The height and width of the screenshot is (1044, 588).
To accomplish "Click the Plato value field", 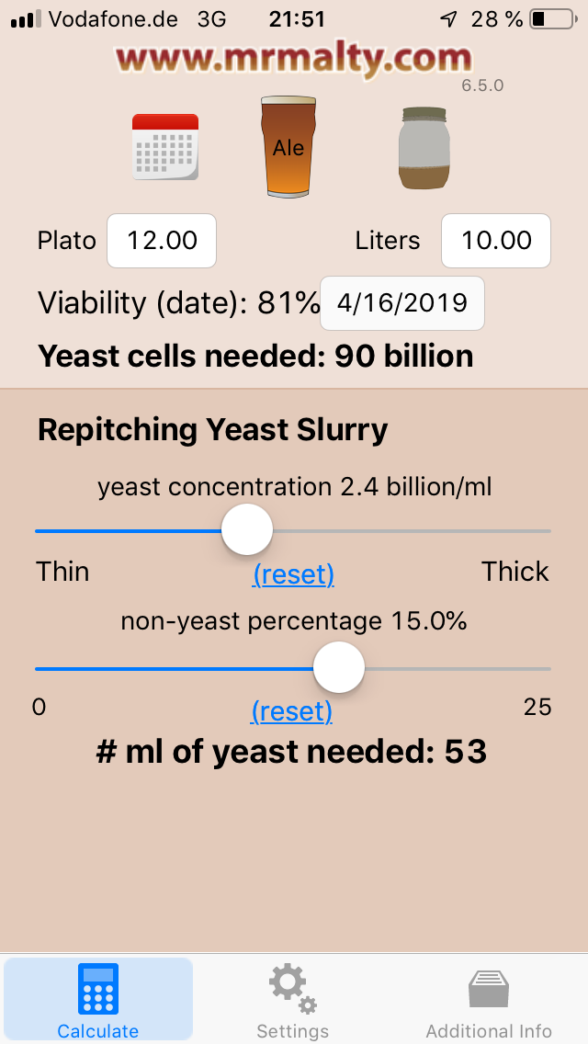I will (x=162, y=241).
